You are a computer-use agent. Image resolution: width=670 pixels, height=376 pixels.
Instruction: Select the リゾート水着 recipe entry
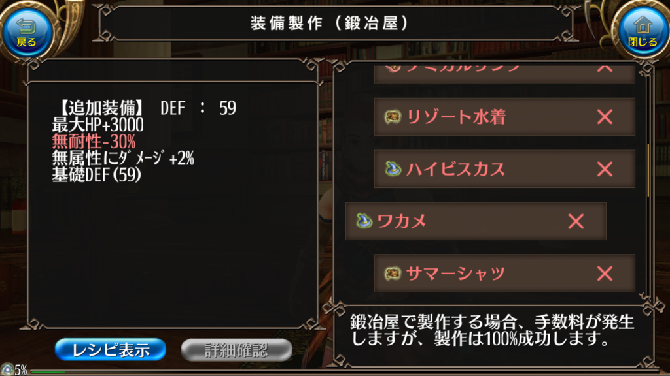click(504, 117)
